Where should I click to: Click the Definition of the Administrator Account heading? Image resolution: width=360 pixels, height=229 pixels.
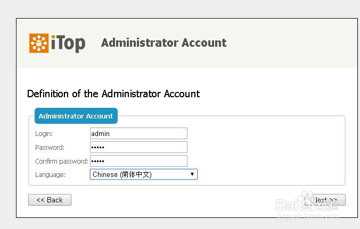point(113,94)
